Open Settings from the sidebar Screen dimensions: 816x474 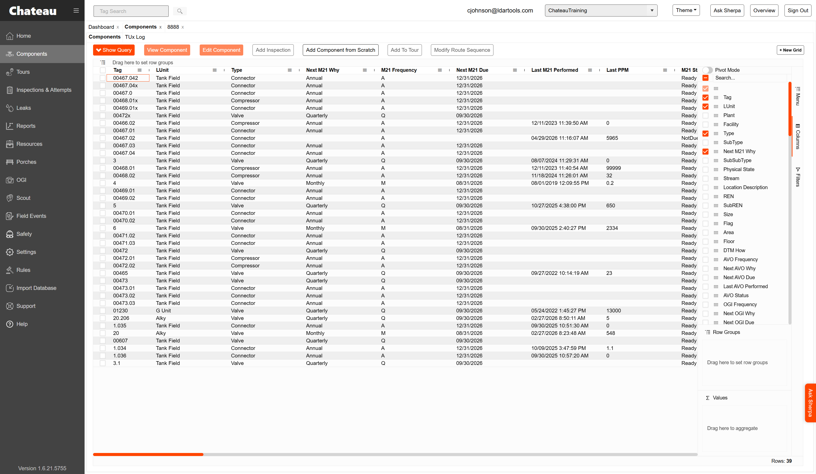pyautogui.click(x=42, y=252)
